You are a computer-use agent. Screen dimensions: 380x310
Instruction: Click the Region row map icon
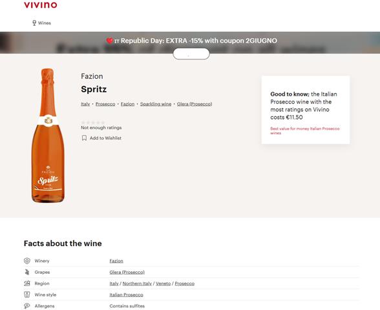pos(27,284)
